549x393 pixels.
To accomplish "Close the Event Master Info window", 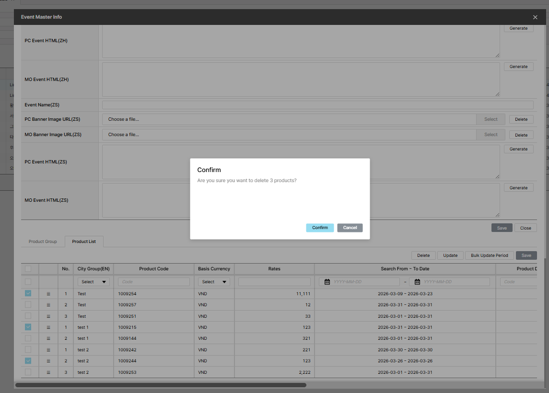I will pos(535,17).
